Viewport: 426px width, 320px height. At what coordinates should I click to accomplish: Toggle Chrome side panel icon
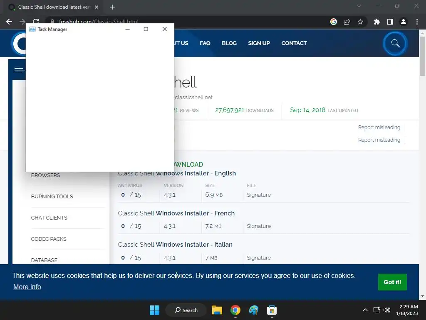(390, 22)
